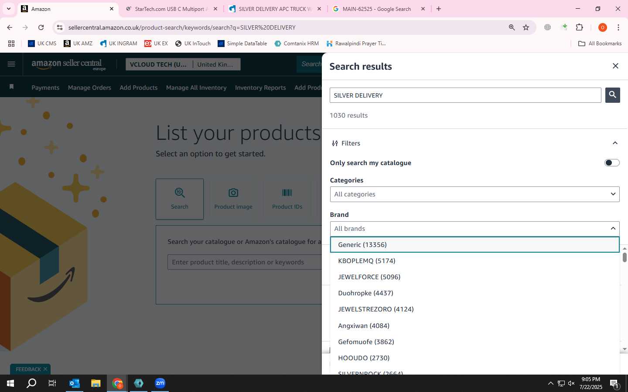Screen dimensions: 628x392
Task: Open Comtanix HRM bookmark
Action: point(297,44)
